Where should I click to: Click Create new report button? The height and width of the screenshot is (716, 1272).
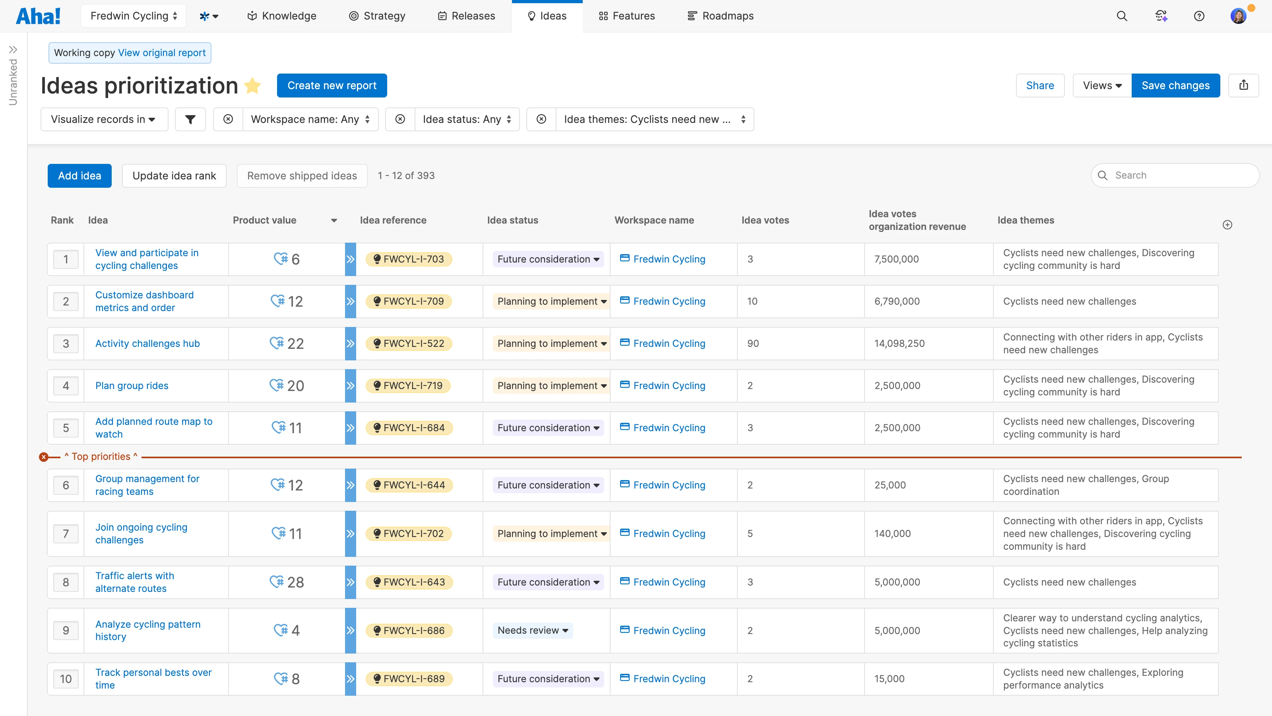pos(332,86)
